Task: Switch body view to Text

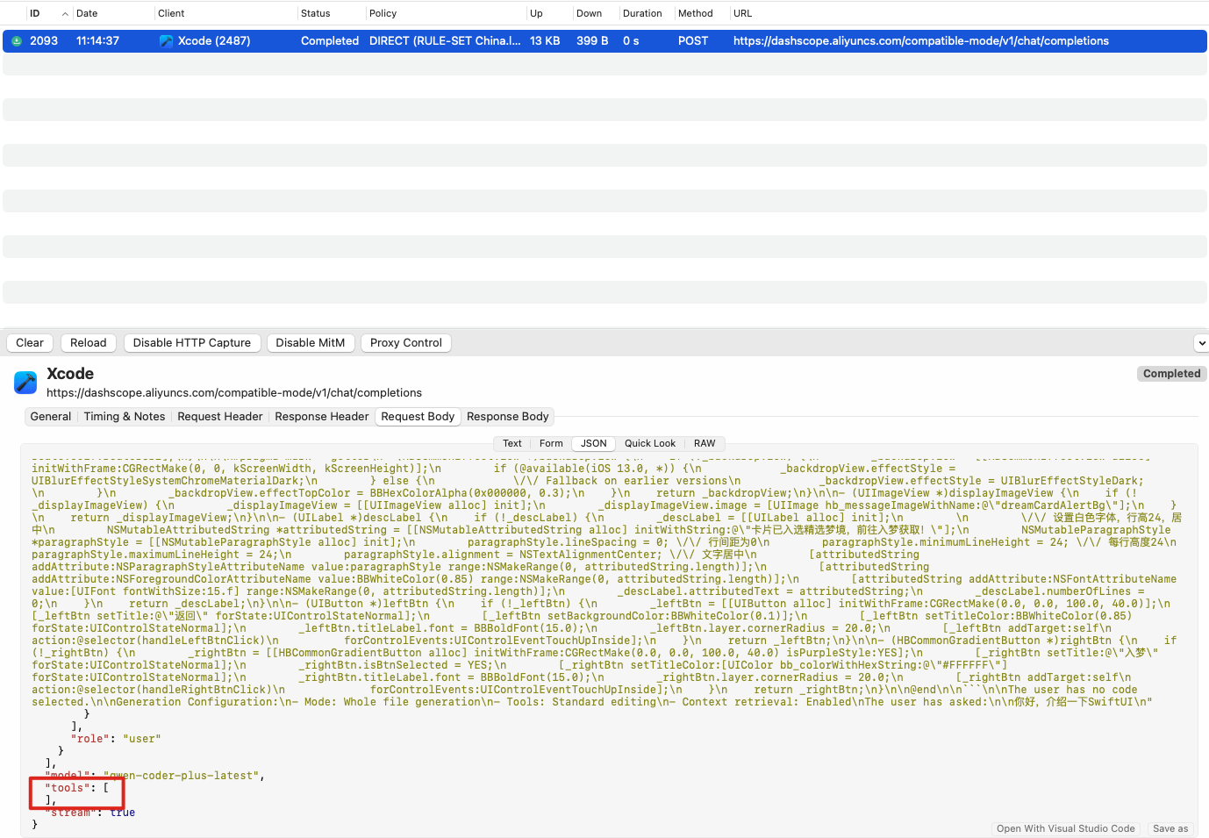Action: click(x=512, y=444)
